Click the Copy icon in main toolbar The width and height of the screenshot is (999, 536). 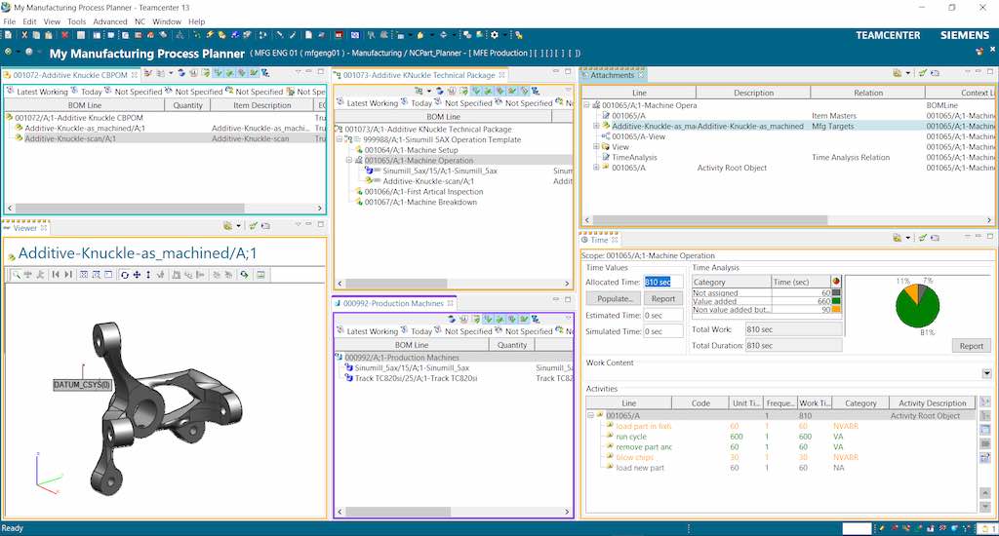tap(36, 35)
